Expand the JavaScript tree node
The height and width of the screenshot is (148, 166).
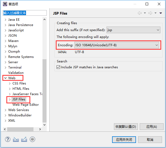coord(6,30)
